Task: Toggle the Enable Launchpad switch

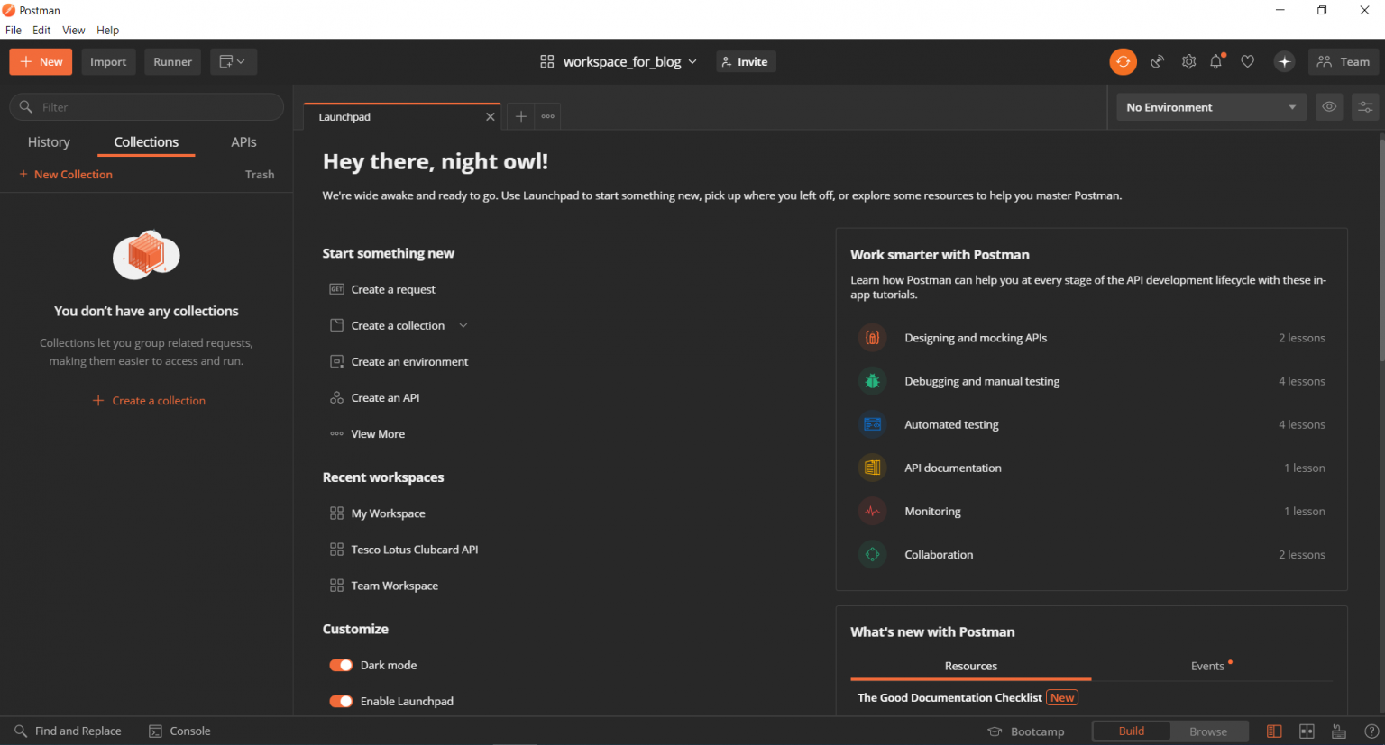Action: point(341,701)
